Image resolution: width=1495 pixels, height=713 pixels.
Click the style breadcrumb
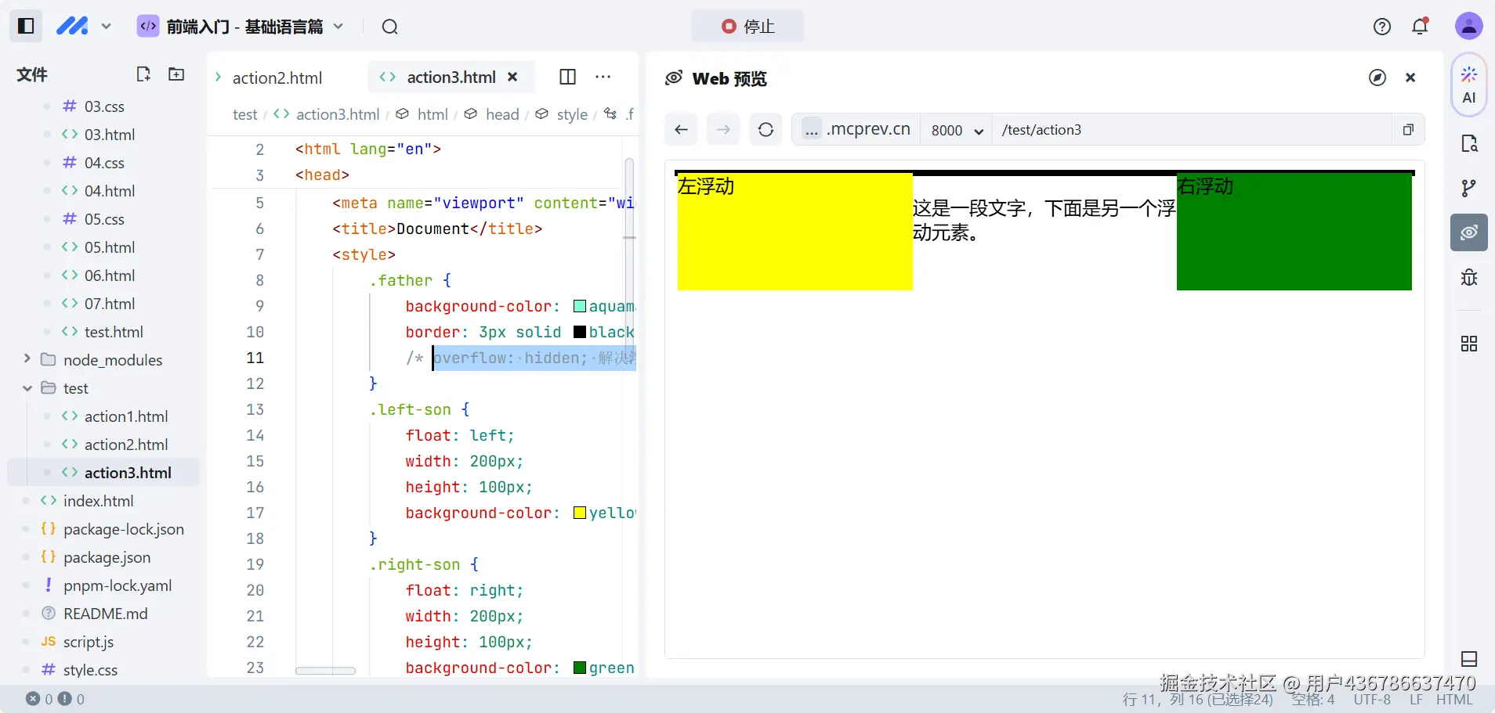click(x=572, y=114)
